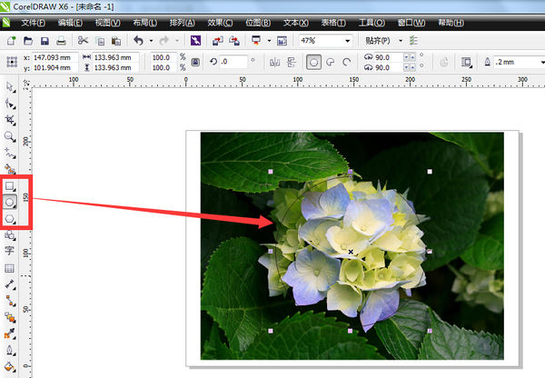Pick the Pick arrow tool
545x378 pixels.
(x=10, y=87)
